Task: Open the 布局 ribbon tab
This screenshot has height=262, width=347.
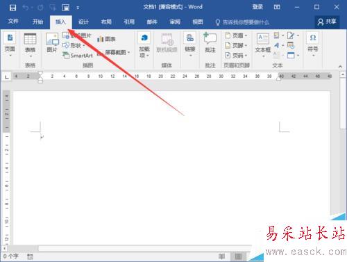Action: [x=106, y=22]
